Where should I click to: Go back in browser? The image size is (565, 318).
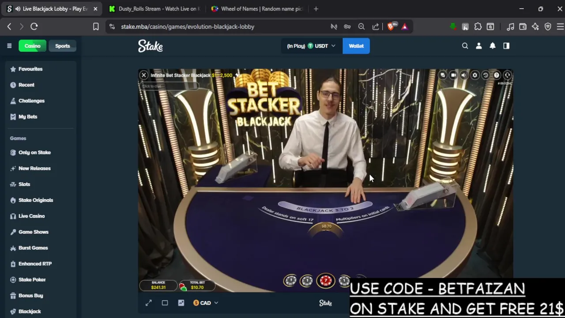click(9, 26)
